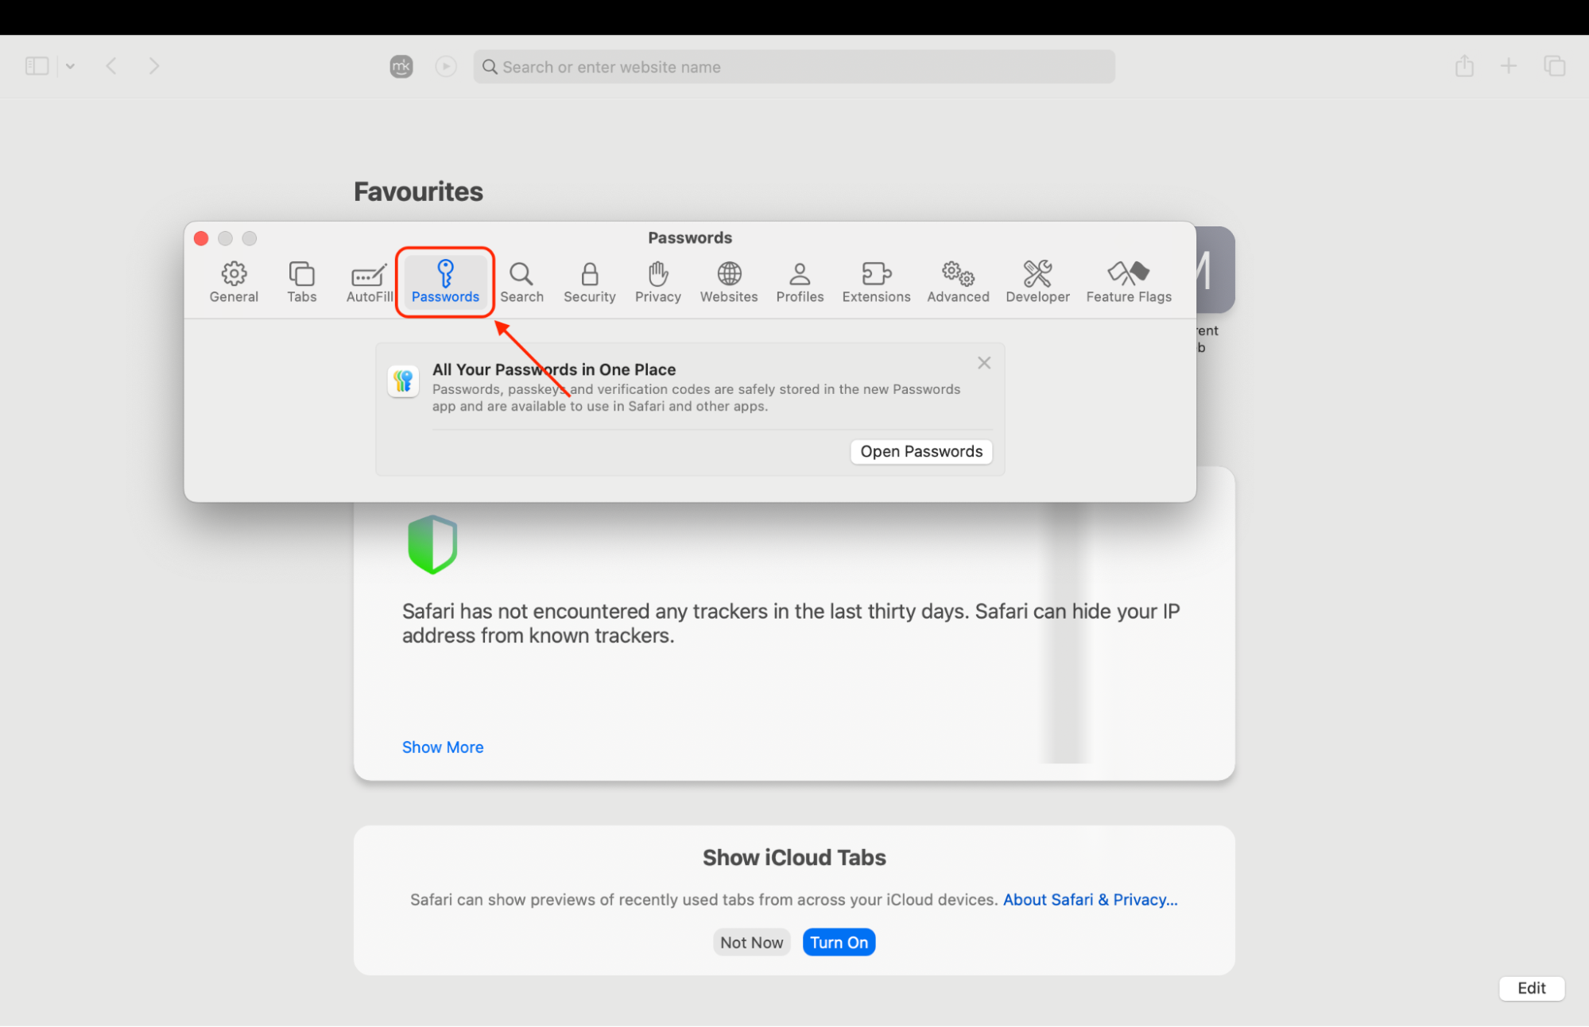Open the General settings pane
Viewport: 1589px width, 1027px height.
click(x=234, y=281)
